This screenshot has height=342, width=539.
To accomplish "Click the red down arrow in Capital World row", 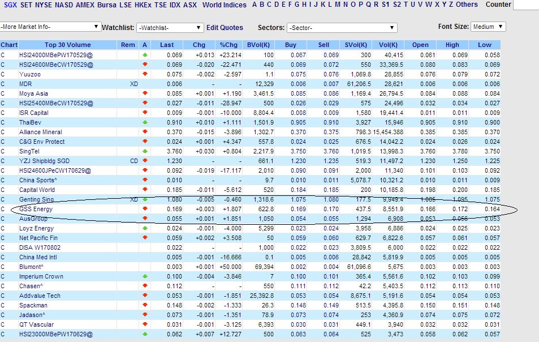I will [145, 190].
